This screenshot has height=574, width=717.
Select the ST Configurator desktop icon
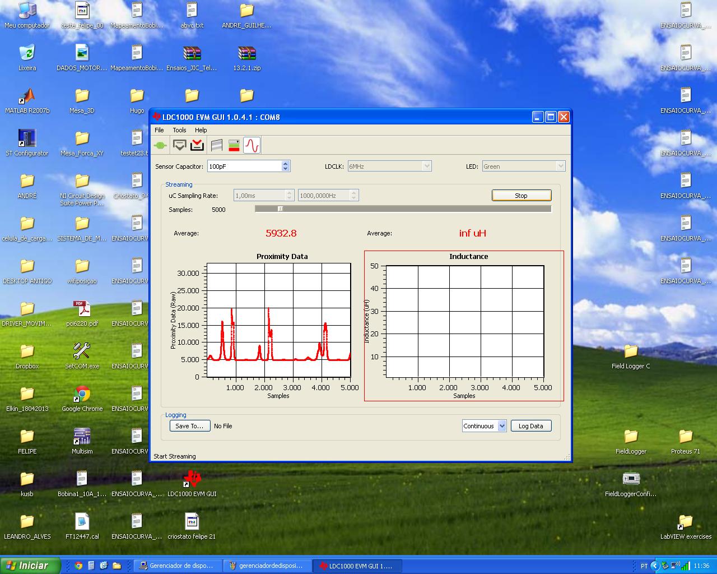click(x=27, y=144)
